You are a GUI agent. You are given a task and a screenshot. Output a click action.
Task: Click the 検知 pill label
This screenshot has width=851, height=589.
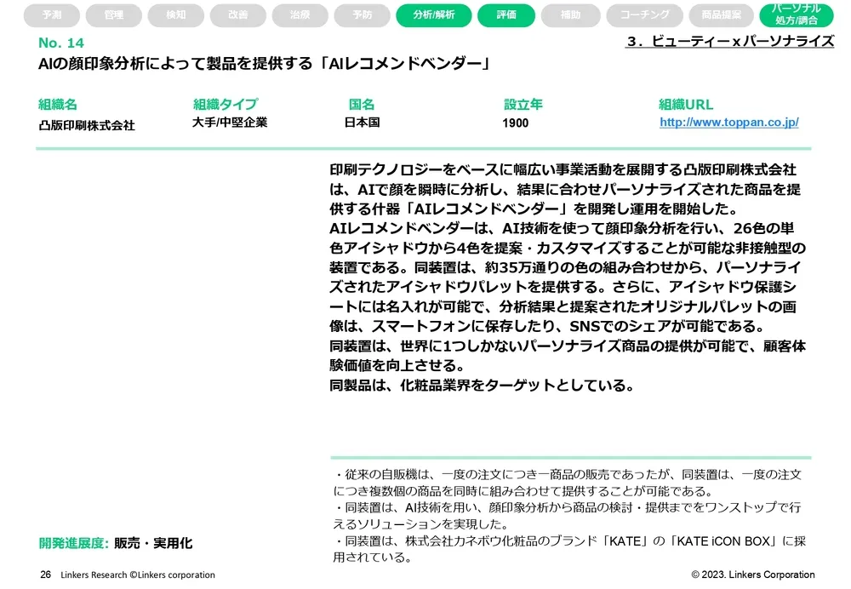pyautogui.click(x=175, y=14)
